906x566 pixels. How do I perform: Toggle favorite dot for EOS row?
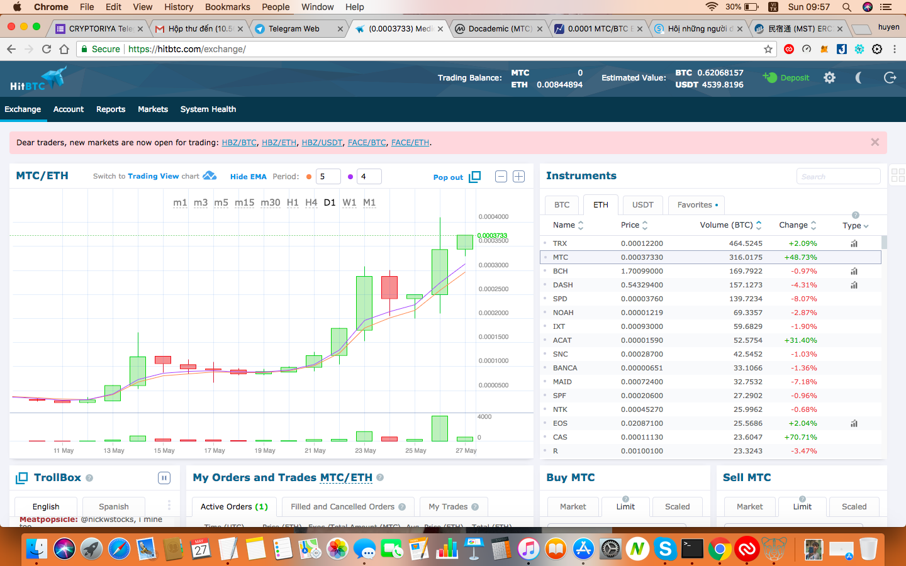pyautogui.click(x=545, y=423)
